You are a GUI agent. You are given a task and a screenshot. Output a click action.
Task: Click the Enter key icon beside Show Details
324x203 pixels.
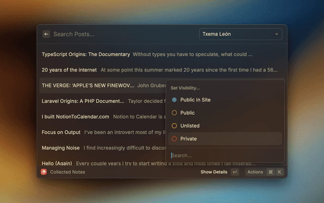(x=235, y=172)
